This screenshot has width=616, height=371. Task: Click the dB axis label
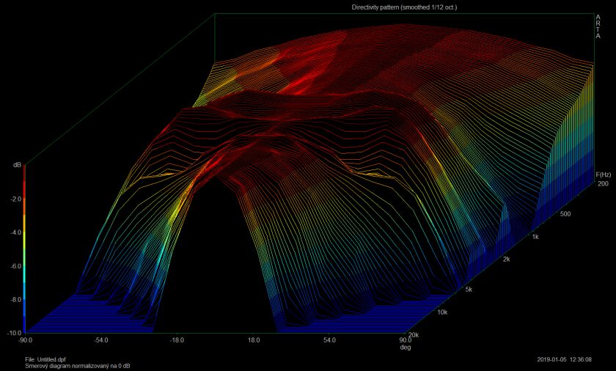point(17,165)
